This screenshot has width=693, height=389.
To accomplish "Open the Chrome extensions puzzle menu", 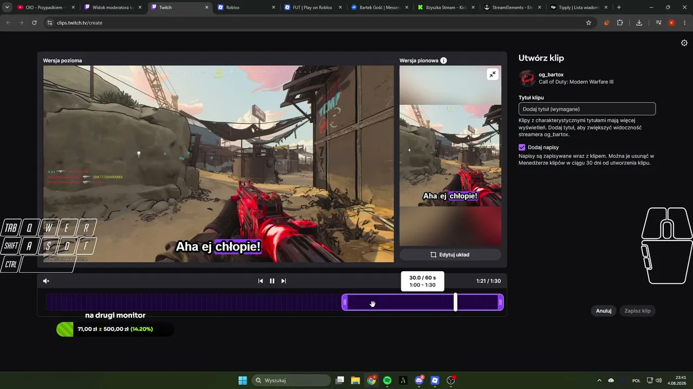I will [x=620, y=23].
